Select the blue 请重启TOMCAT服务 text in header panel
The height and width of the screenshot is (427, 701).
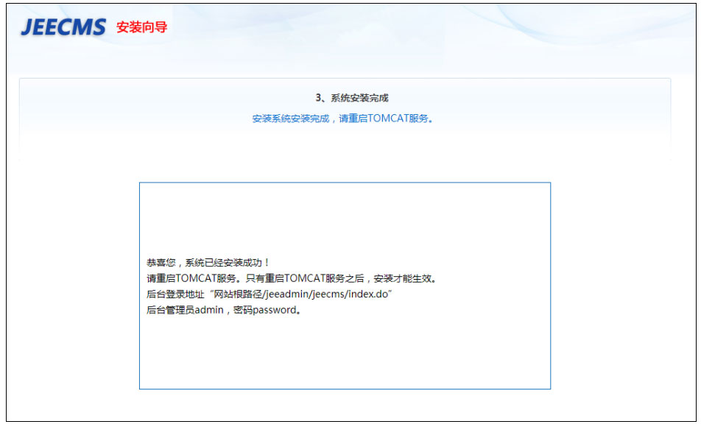(x=385, y=119)
